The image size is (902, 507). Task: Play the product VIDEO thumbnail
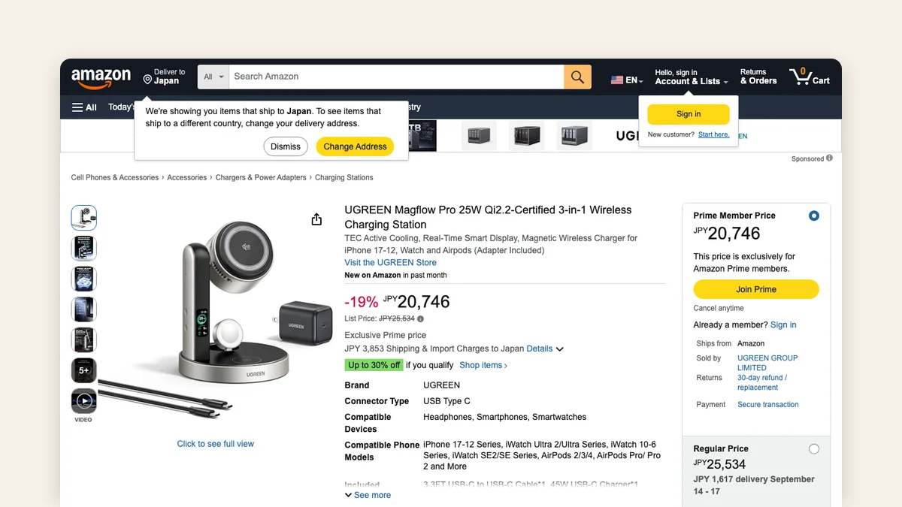coord(83,402)
